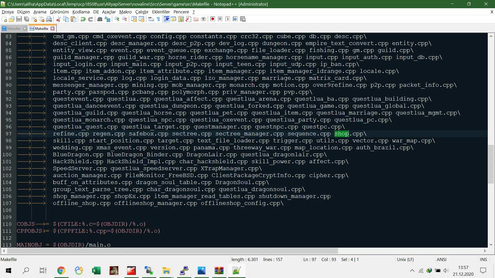Click Unix (LF) line ending in status bar
Screen dimensions: 495x278
[x=405, y=259]
